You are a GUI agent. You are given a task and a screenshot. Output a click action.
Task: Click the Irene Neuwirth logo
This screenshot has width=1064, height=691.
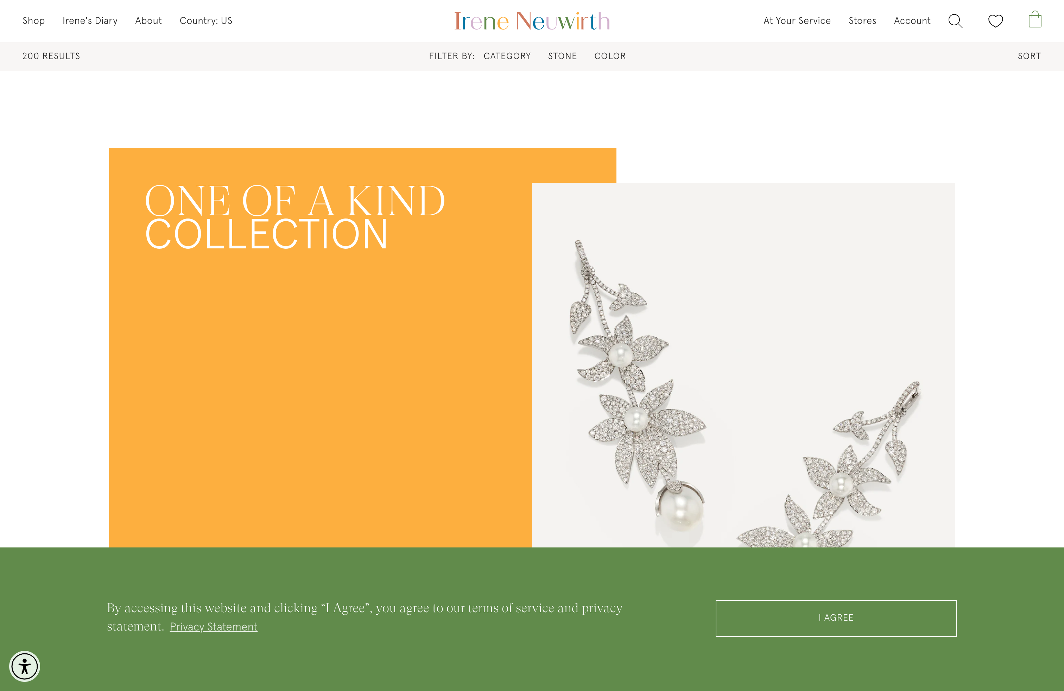tap(532, 20)
